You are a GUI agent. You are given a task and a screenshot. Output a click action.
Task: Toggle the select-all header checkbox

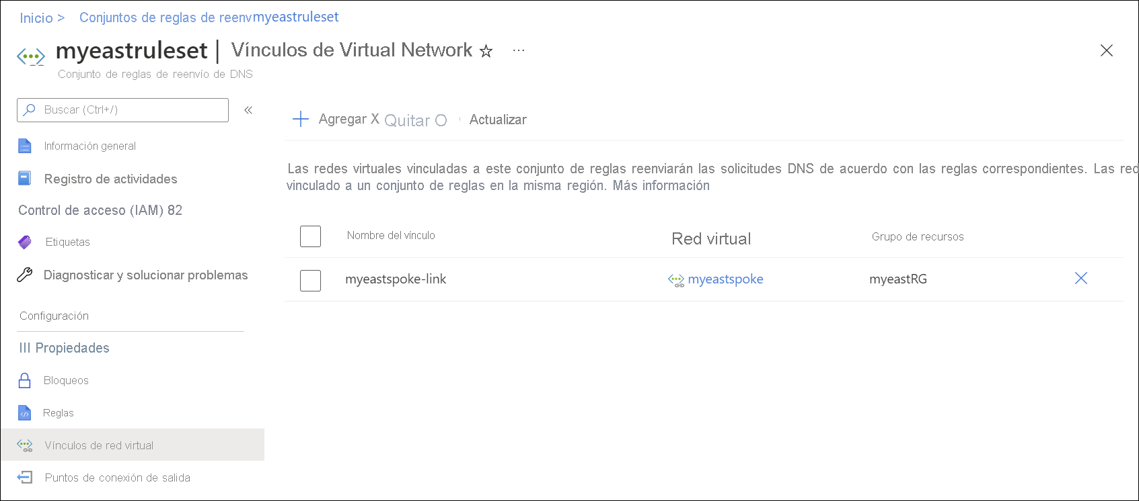coord(310,236)
